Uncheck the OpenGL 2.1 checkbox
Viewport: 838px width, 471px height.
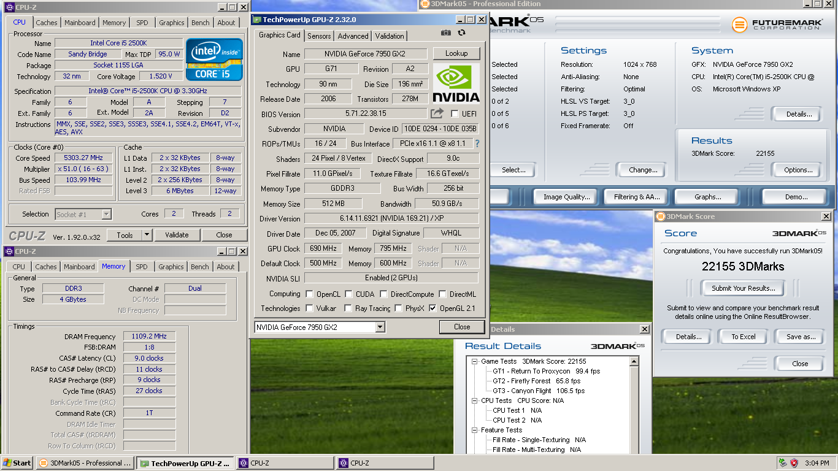coord(432,308)
